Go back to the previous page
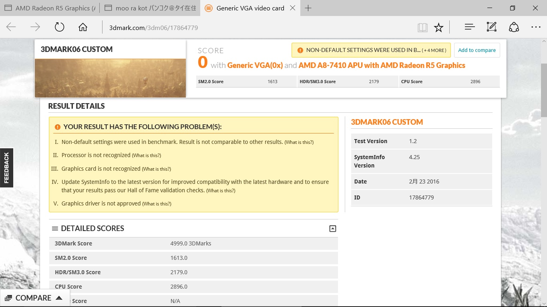 pos(11,27)
